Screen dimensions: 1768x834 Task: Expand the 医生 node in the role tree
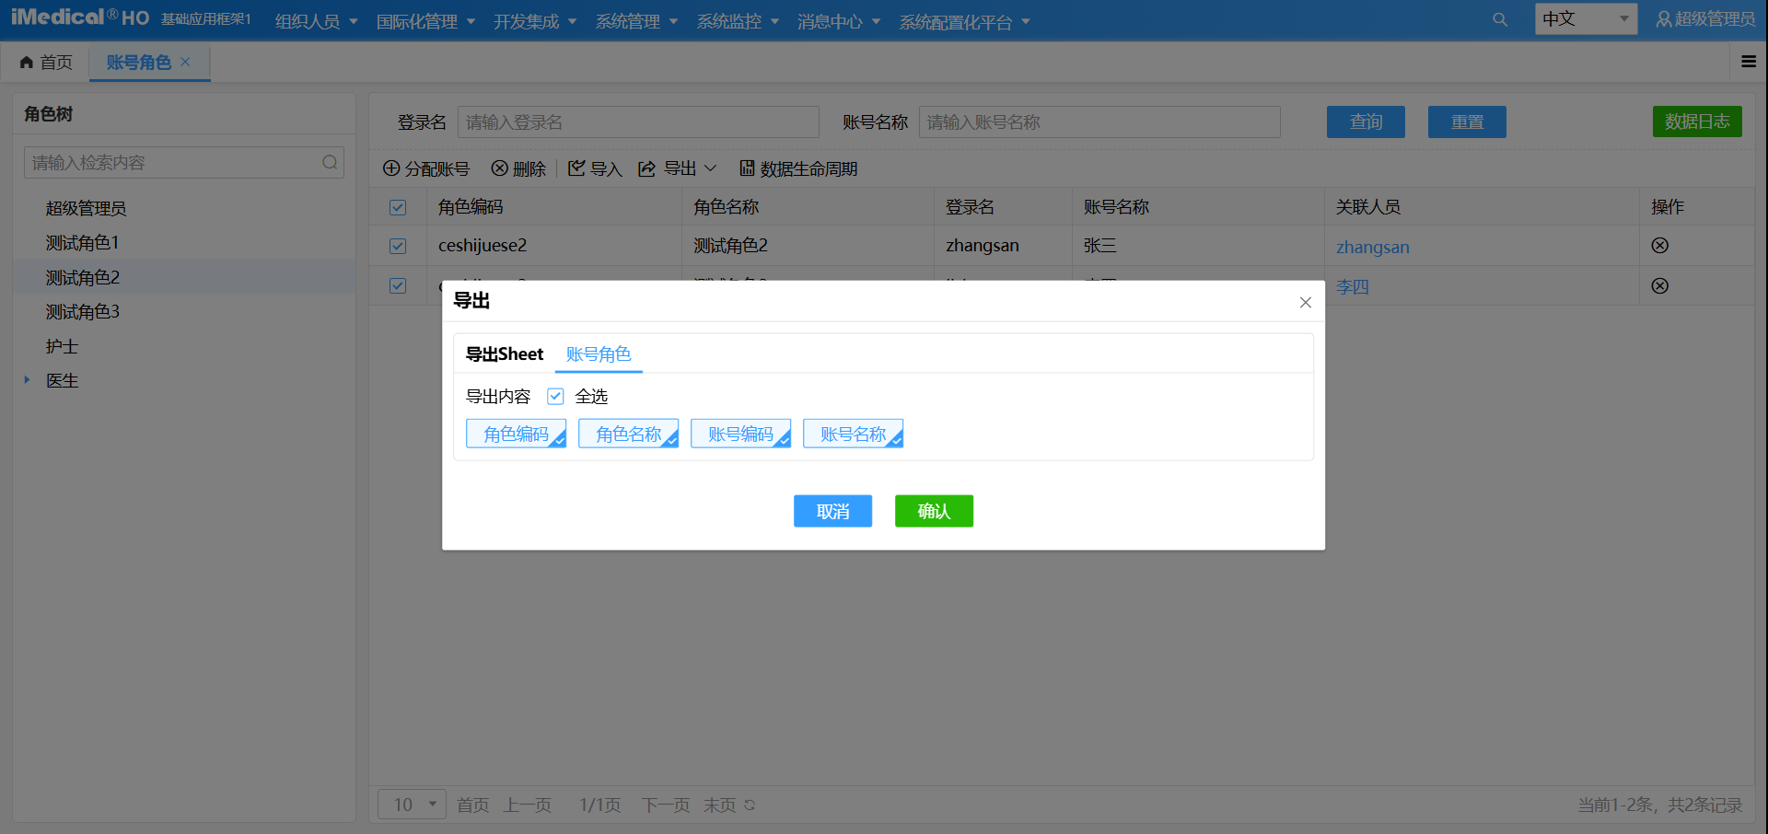[x=26, y=380]
